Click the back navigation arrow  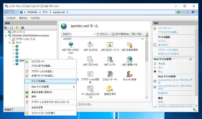(6, 12)
